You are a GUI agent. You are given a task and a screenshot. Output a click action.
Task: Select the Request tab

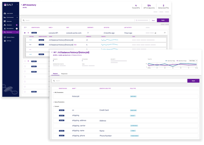[55, 74]
